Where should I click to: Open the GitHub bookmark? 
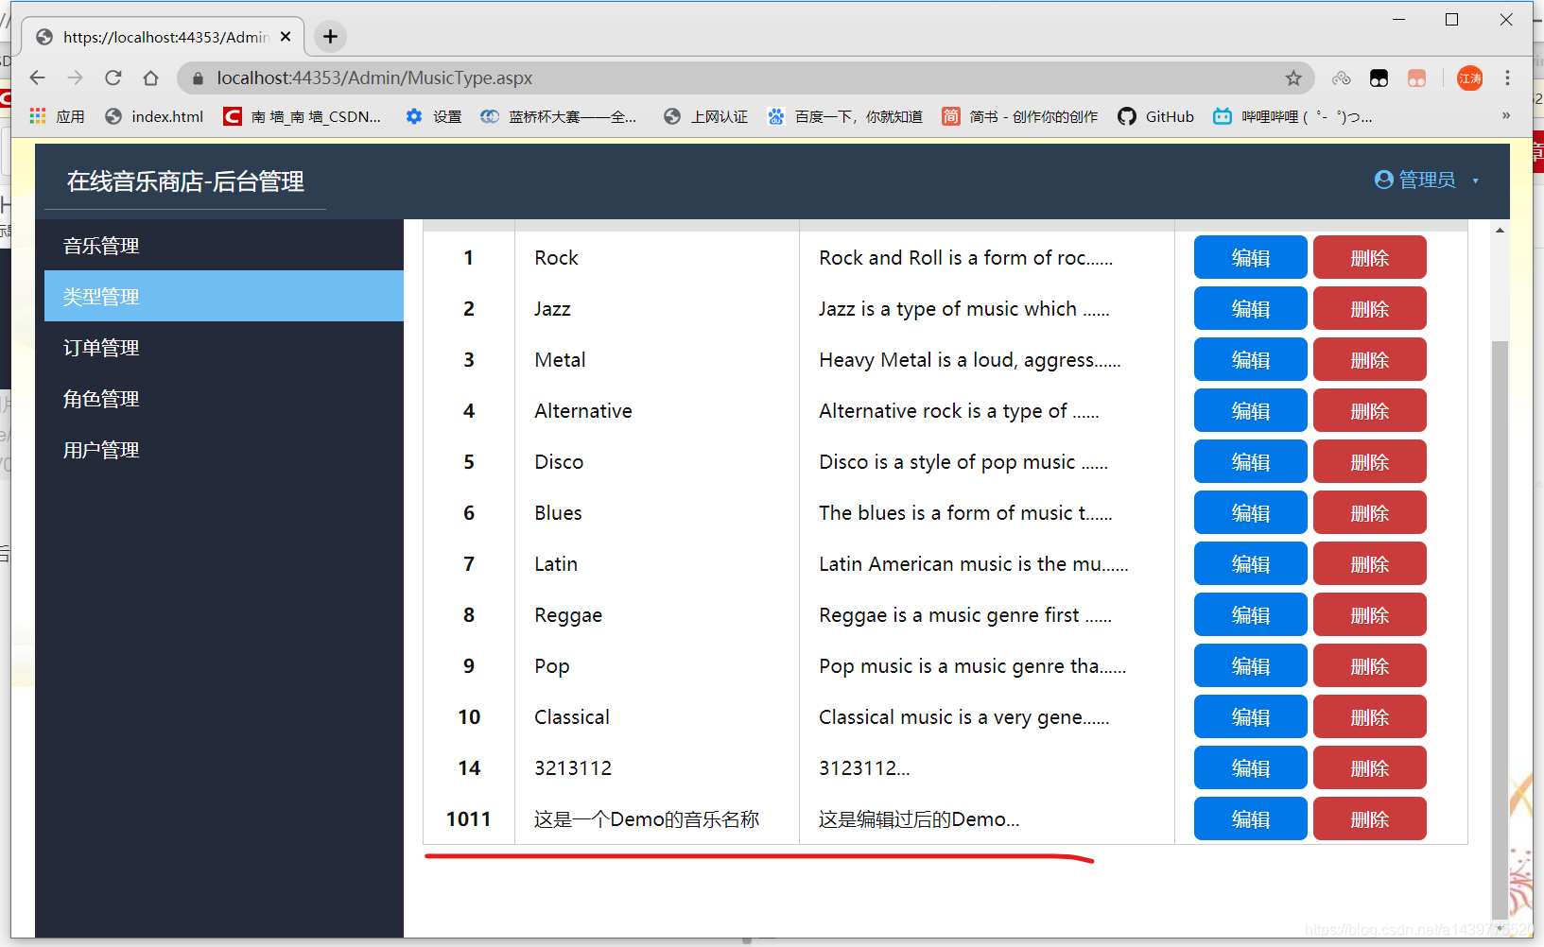point(1155,116)
